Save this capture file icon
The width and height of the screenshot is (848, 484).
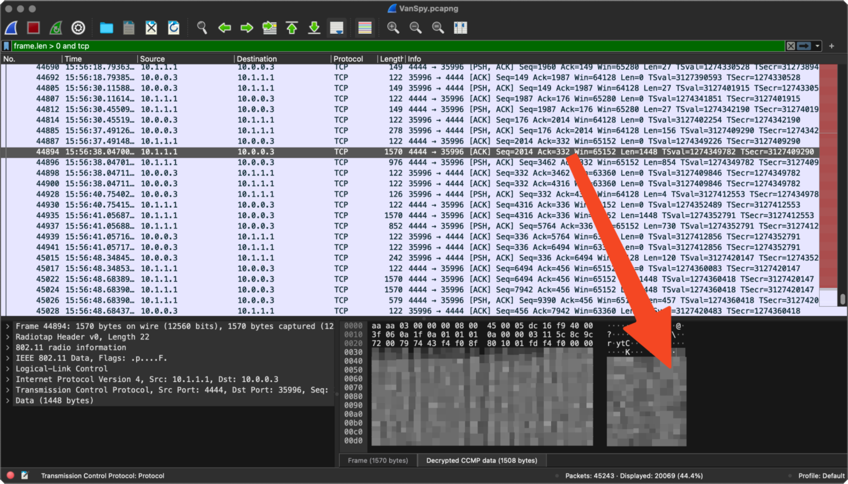click(x=129, y=28)
